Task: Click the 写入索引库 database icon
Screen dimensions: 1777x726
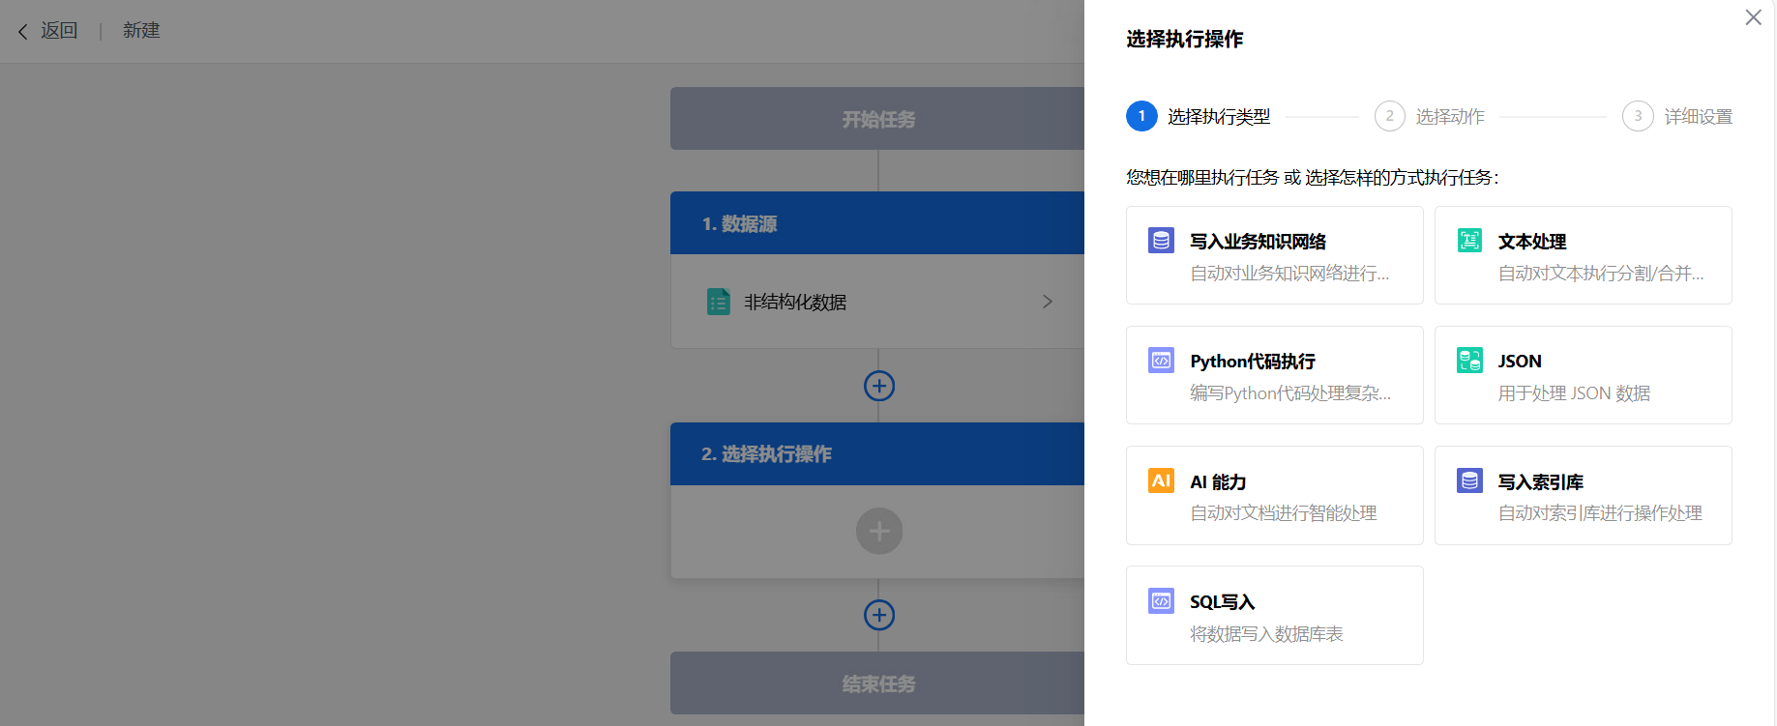Action: coord(1469,480)
